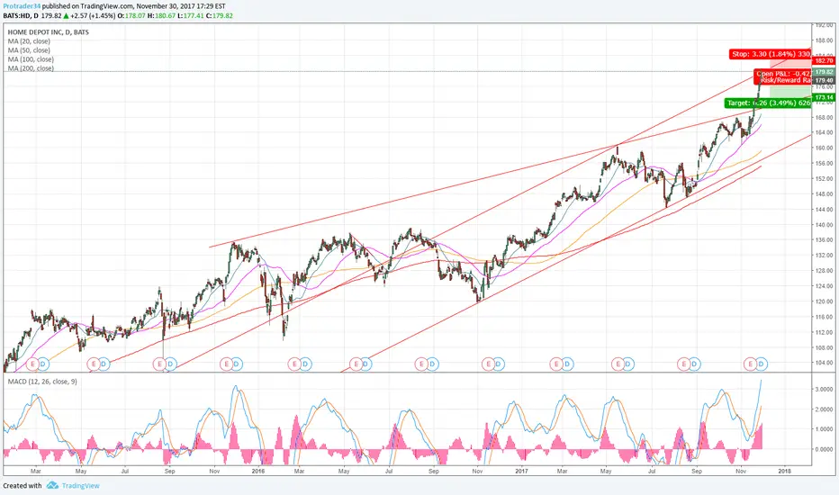Click the MA (50, close) indicator label

[x=29, y=50]
